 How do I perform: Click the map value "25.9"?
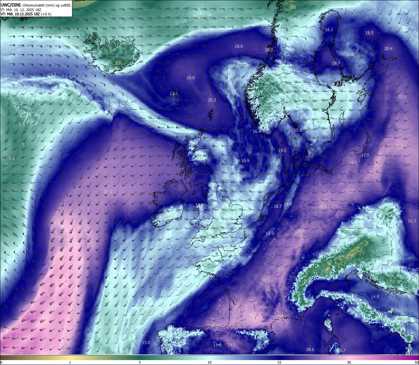point(280,270)
